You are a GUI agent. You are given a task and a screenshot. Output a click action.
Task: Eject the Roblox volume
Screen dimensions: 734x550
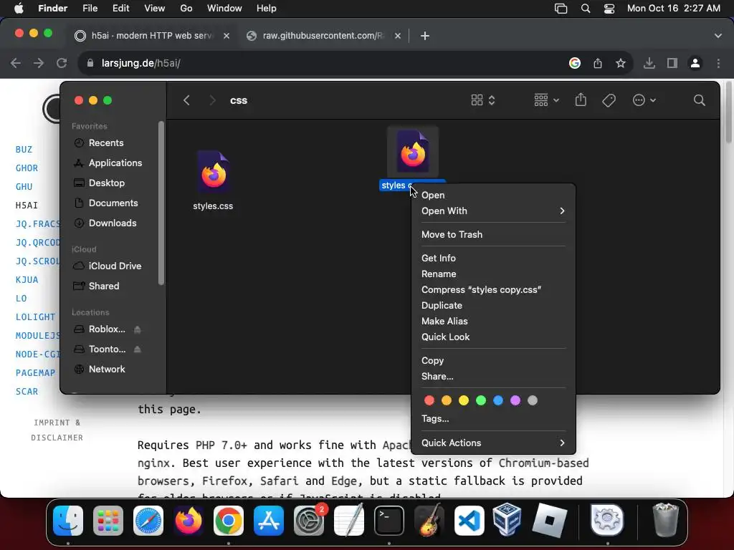[137, 329]
